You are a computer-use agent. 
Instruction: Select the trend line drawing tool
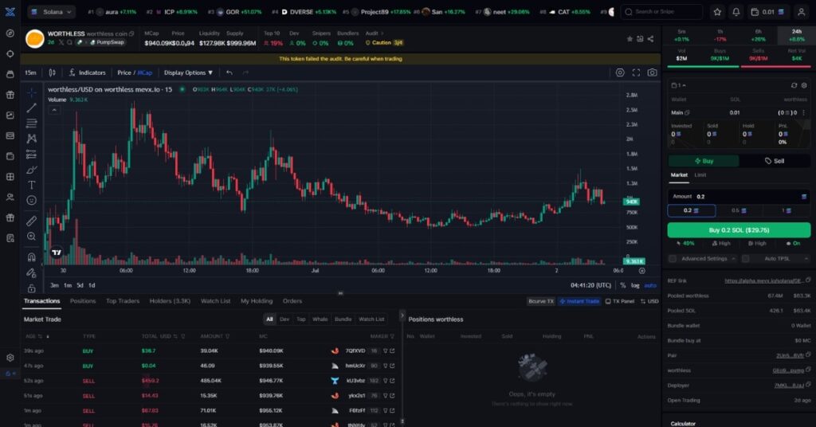click(31, 108)
